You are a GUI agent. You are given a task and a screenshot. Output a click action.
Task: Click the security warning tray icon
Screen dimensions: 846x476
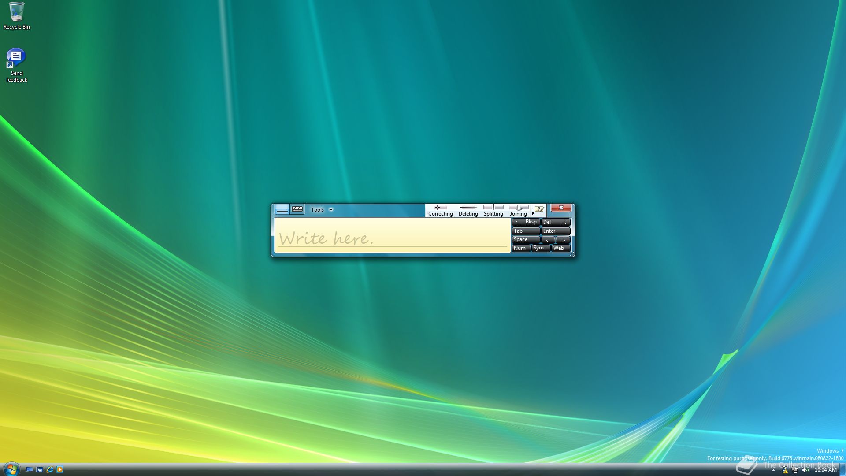(785, 470)
